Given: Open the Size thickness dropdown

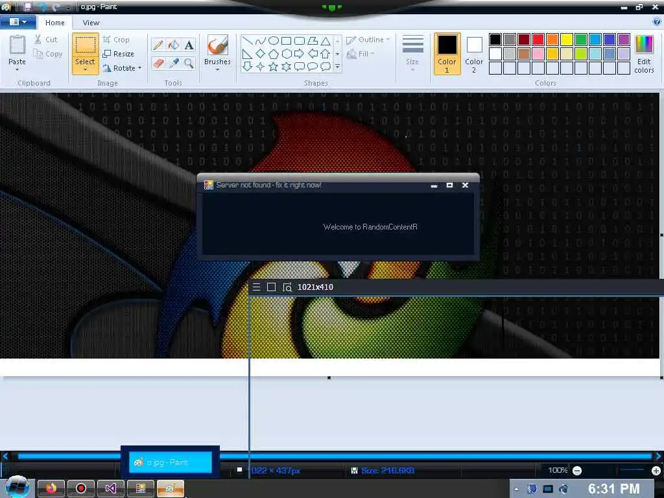Looking at the screenshot, I should [x=412, y=53].
